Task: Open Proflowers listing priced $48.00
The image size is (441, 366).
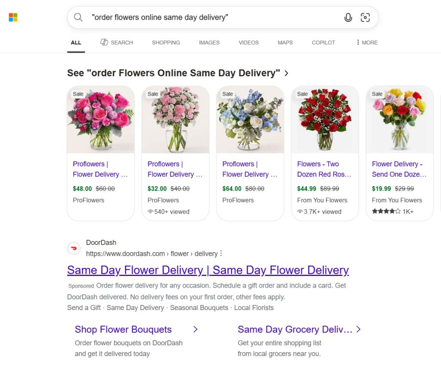Action: (100, 169)
